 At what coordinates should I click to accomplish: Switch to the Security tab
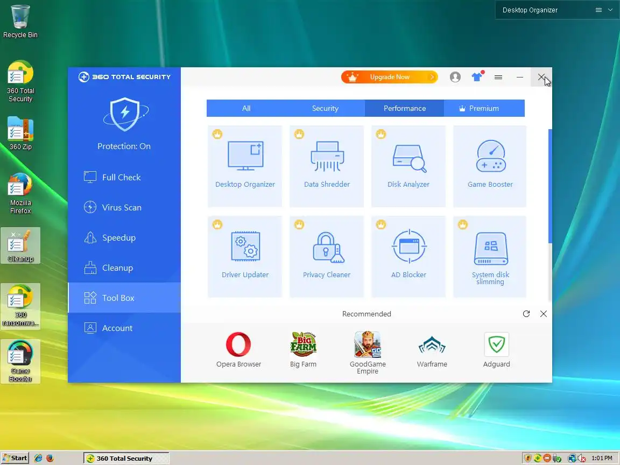[x=325, y=108]
